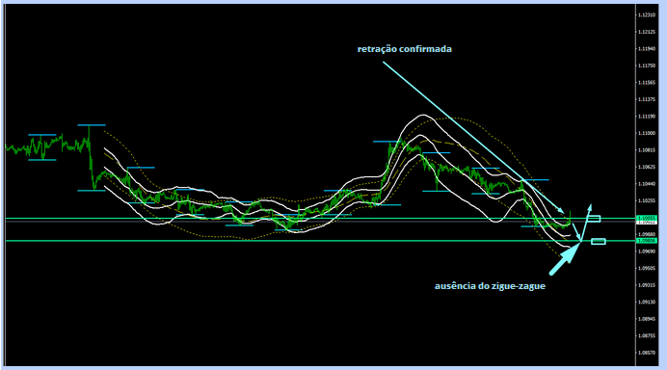Click the 1.10625 price scale label
The width and height of the screenshot is (667, 370).
(x=647, y=167)
